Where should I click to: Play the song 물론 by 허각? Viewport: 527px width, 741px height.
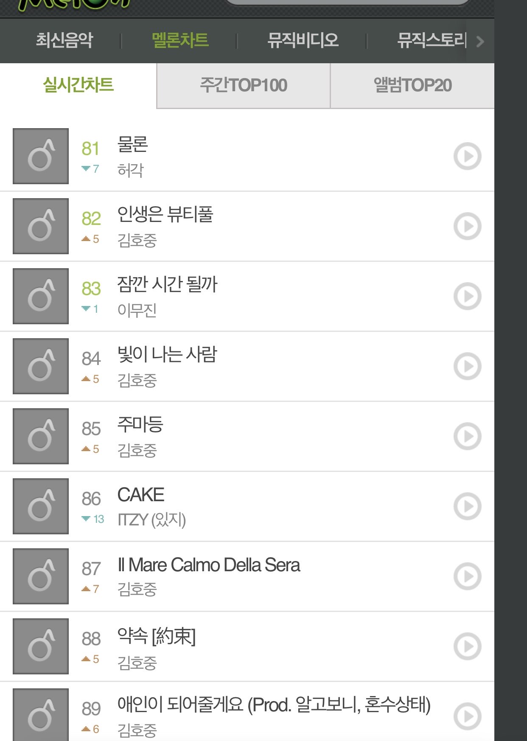coord(467,156)
